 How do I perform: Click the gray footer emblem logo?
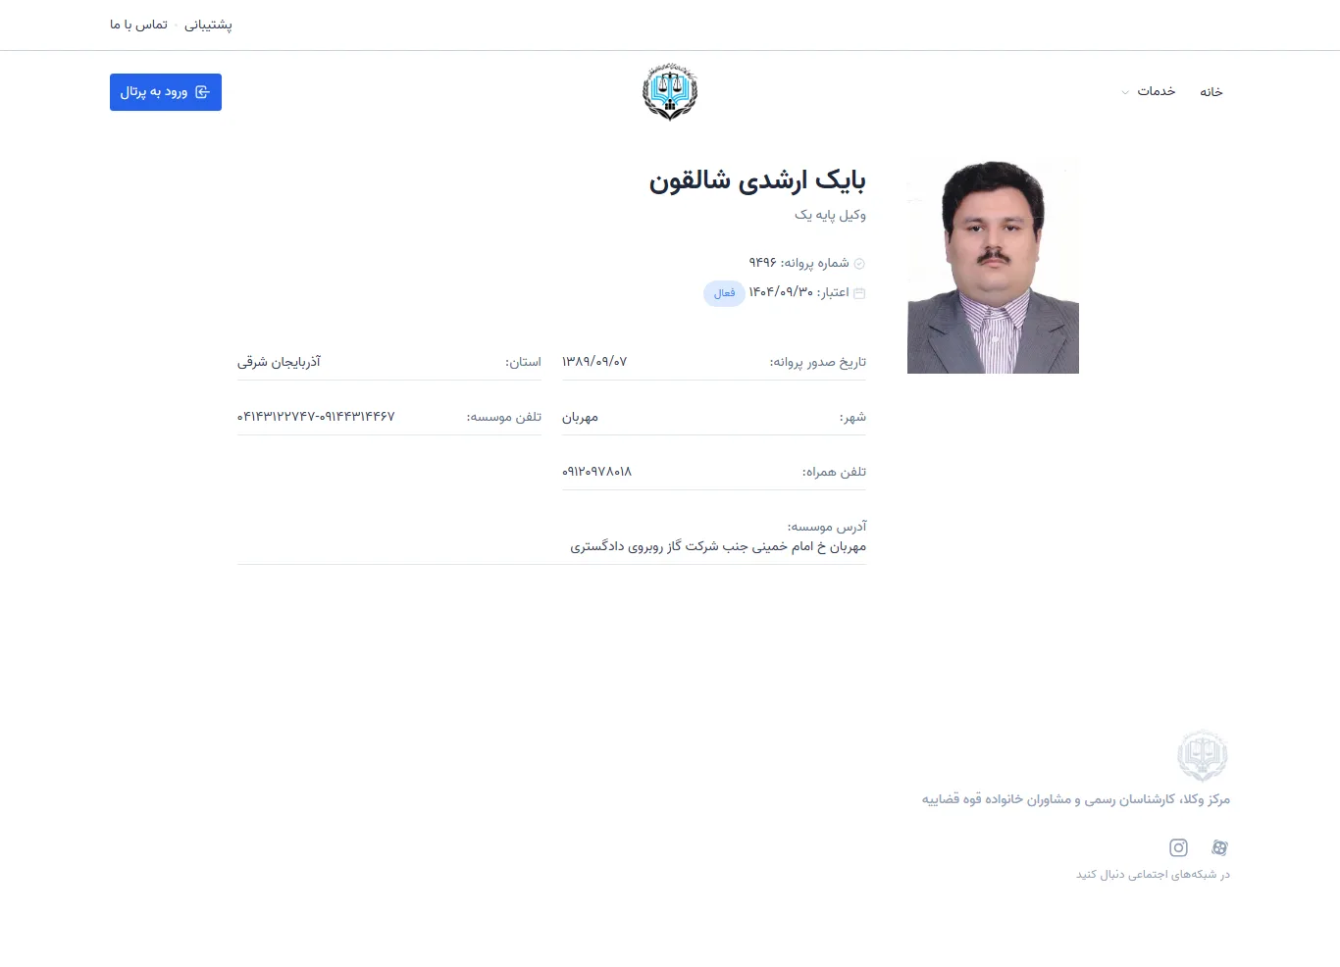point(1203,756)
